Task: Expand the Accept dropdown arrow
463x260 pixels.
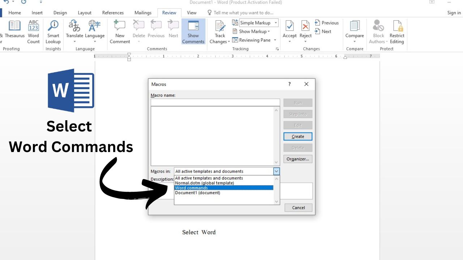Action: point(289,42)
